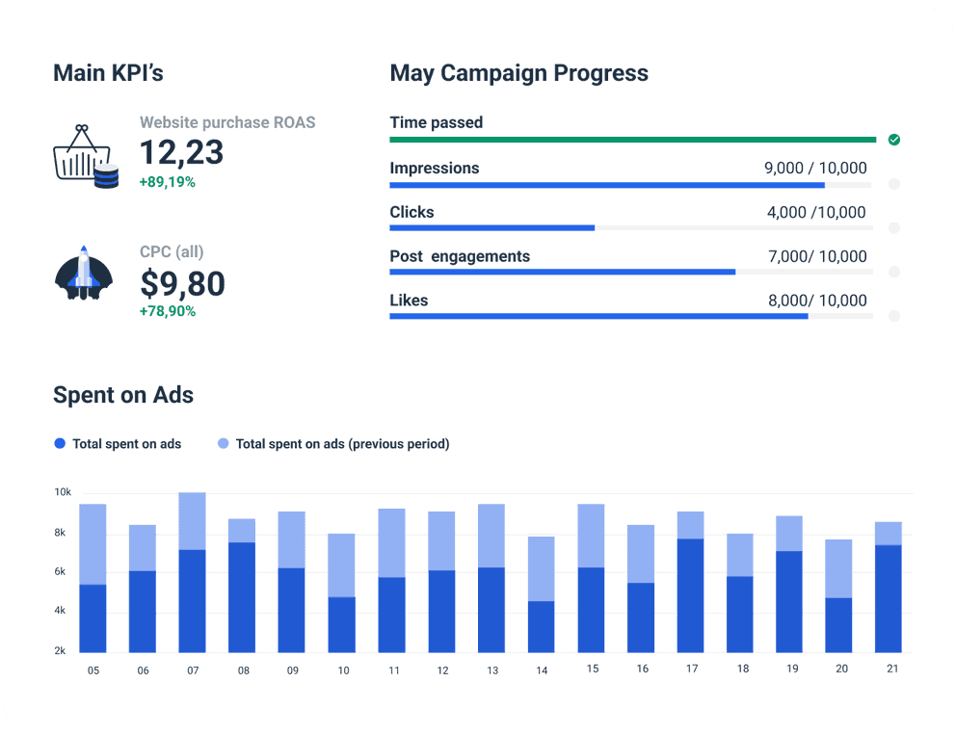Image resolution: width=956 pixels, height=735 pixels.
Task: Click the May Campaign Progress heading
Action: point(518,73)
